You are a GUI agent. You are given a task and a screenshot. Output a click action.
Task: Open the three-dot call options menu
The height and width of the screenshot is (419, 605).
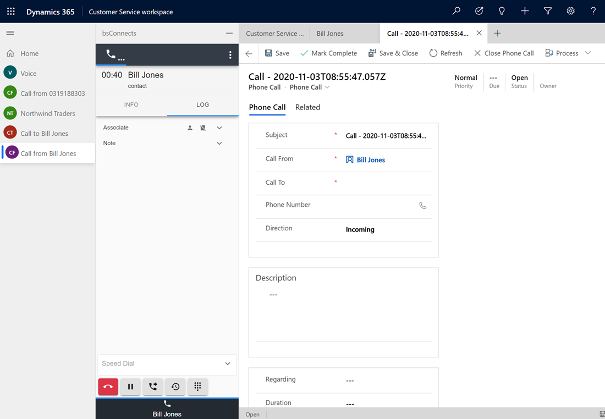click(230, 55)
